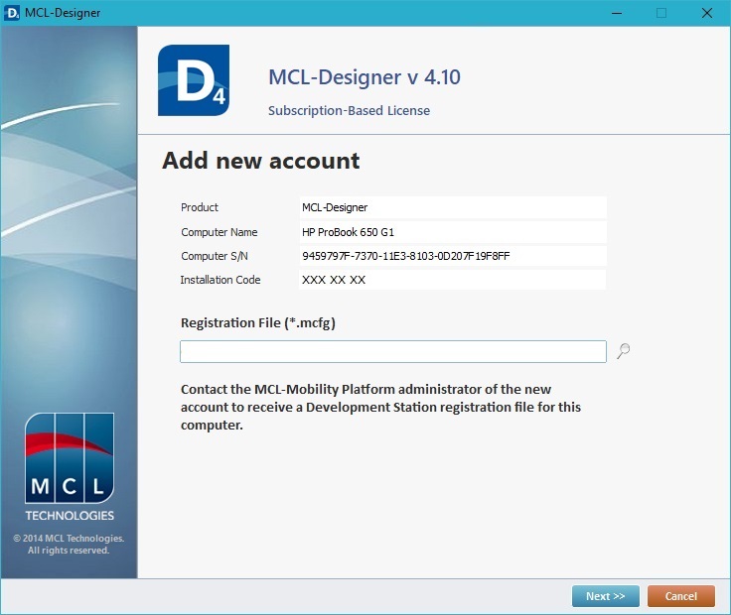Click the 'MCL-Designer' window title text
The width and height of the screenshot is (731, 615).
63,13
